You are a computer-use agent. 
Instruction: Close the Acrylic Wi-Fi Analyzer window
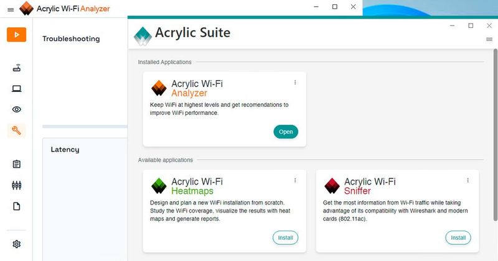tap(353, 7)
